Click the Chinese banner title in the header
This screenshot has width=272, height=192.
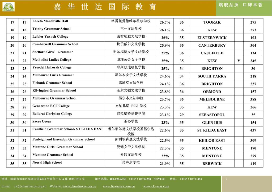click(105, 7)
